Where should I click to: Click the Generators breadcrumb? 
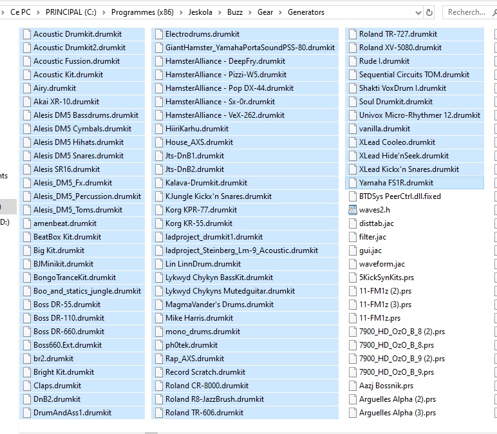[x=306, y=12]
